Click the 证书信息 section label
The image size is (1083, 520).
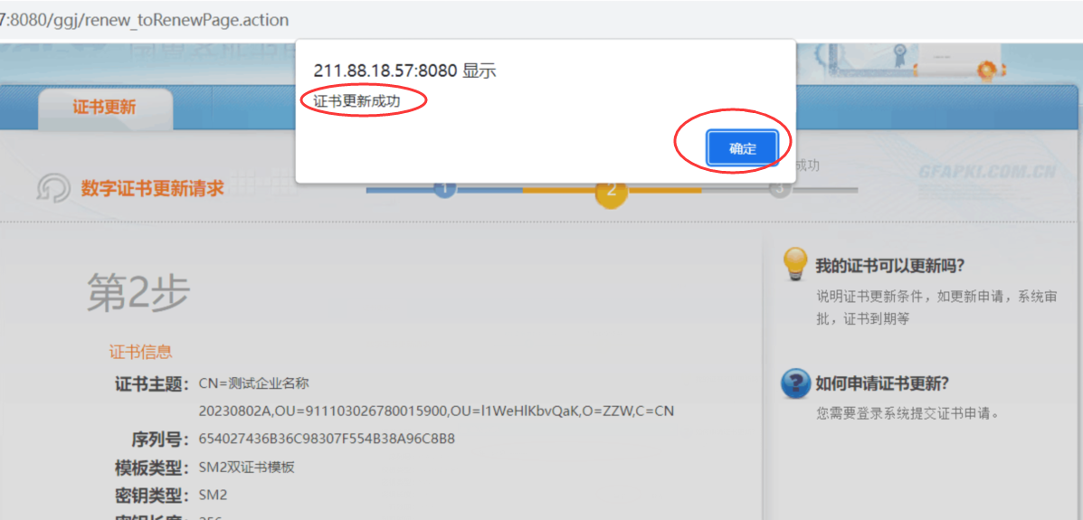(x=141, y=352)
